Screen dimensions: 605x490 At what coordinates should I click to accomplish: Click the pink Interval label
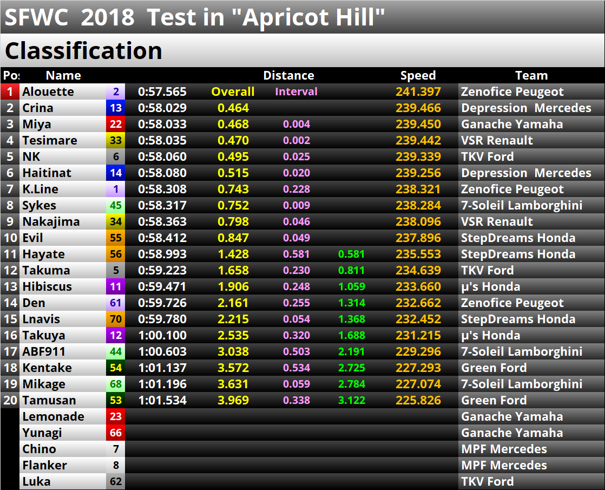(x=296, y=92)
